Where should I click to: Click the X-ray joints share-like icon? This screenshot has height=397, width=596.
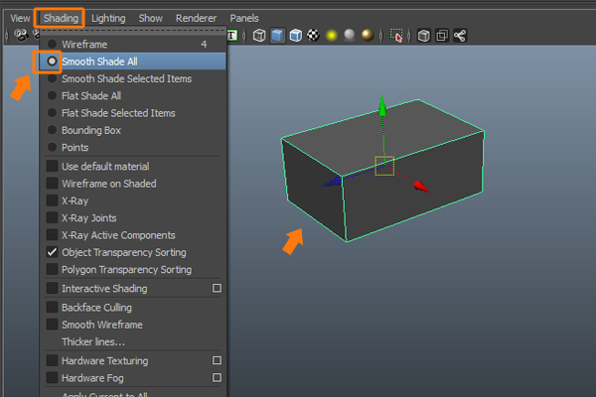460,36
